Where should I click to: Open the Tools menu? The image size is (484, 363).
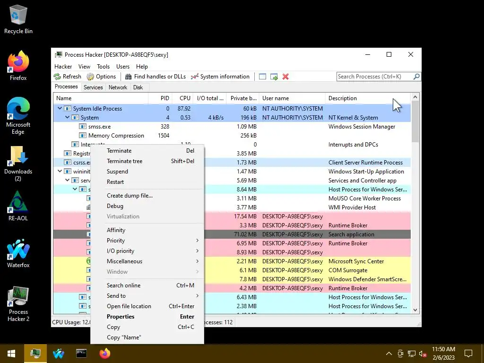103,66
